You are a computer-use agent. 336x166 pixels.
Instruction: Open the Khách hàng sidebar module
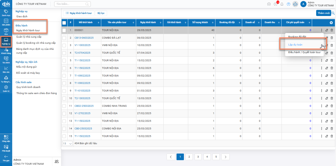click(6, 51)
